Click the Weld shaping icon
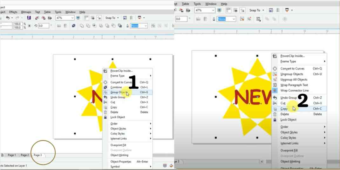 click(x=82, y=26)
